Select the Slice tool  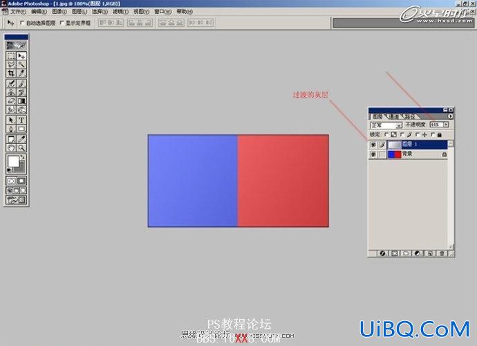point(21,73)
